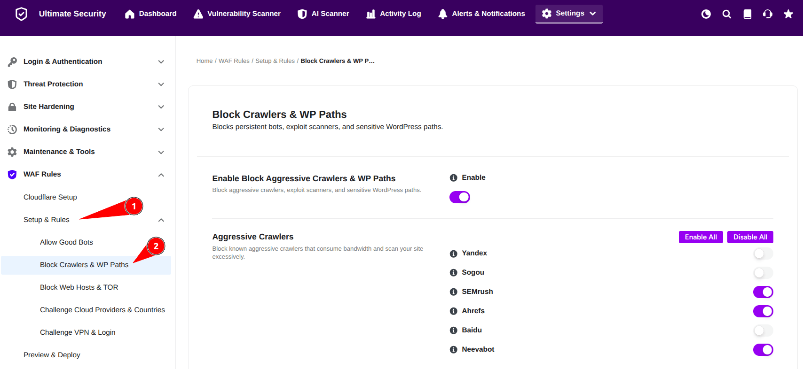Click the Block Crawlers & WP Paths heading
803x369 pixels.
coord(279,115)
